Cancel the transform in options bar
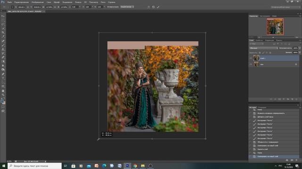Image resolution: width=302 pixels, height=169 pixels. (x=153, y=7)
